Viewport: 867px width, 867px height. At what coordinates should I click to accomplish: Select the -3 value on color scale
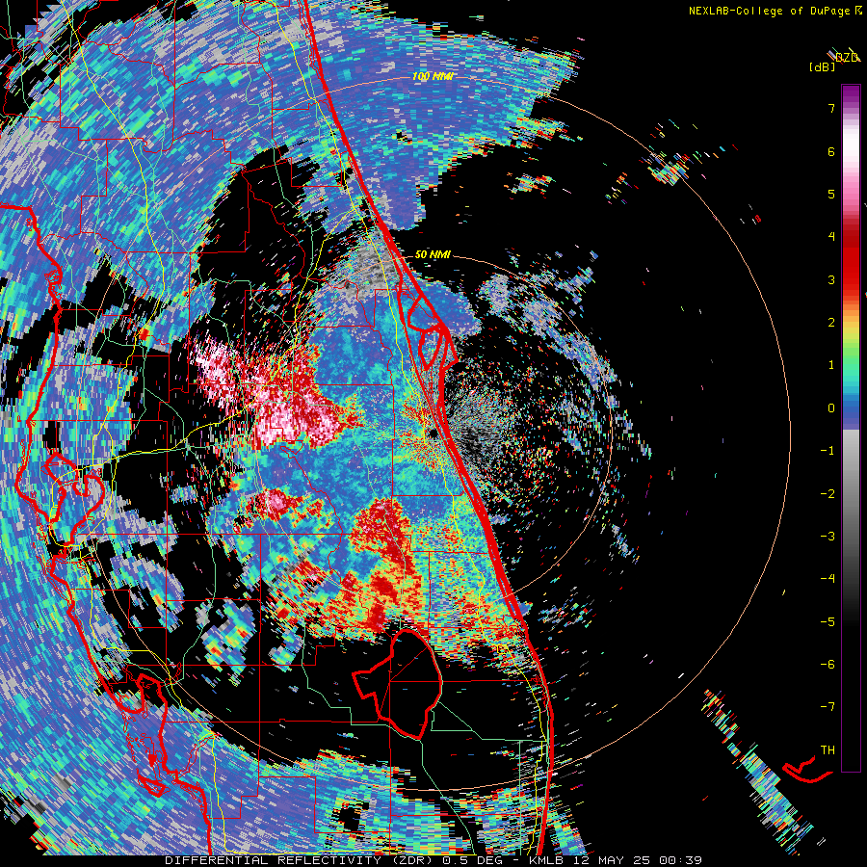(x=828, y=537)
